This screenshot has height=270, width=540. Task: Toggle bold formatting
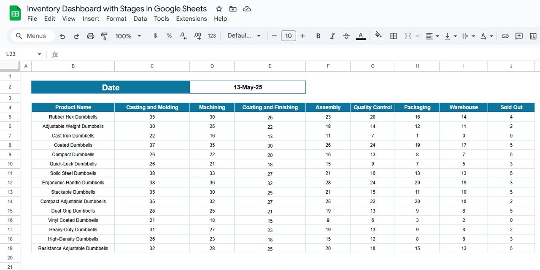tap(319, 36)
